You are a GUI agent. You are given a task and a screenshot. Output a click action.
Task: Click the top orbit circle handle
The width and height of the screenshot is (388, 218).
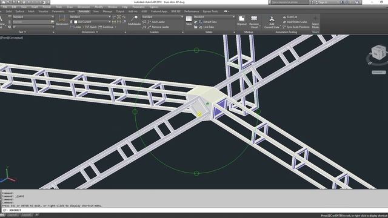(196, 50)
